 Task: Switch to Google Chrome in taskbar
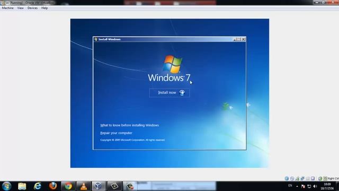point(68,186)
